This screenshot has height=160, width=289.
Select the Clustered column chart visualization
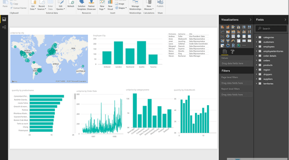238,27
